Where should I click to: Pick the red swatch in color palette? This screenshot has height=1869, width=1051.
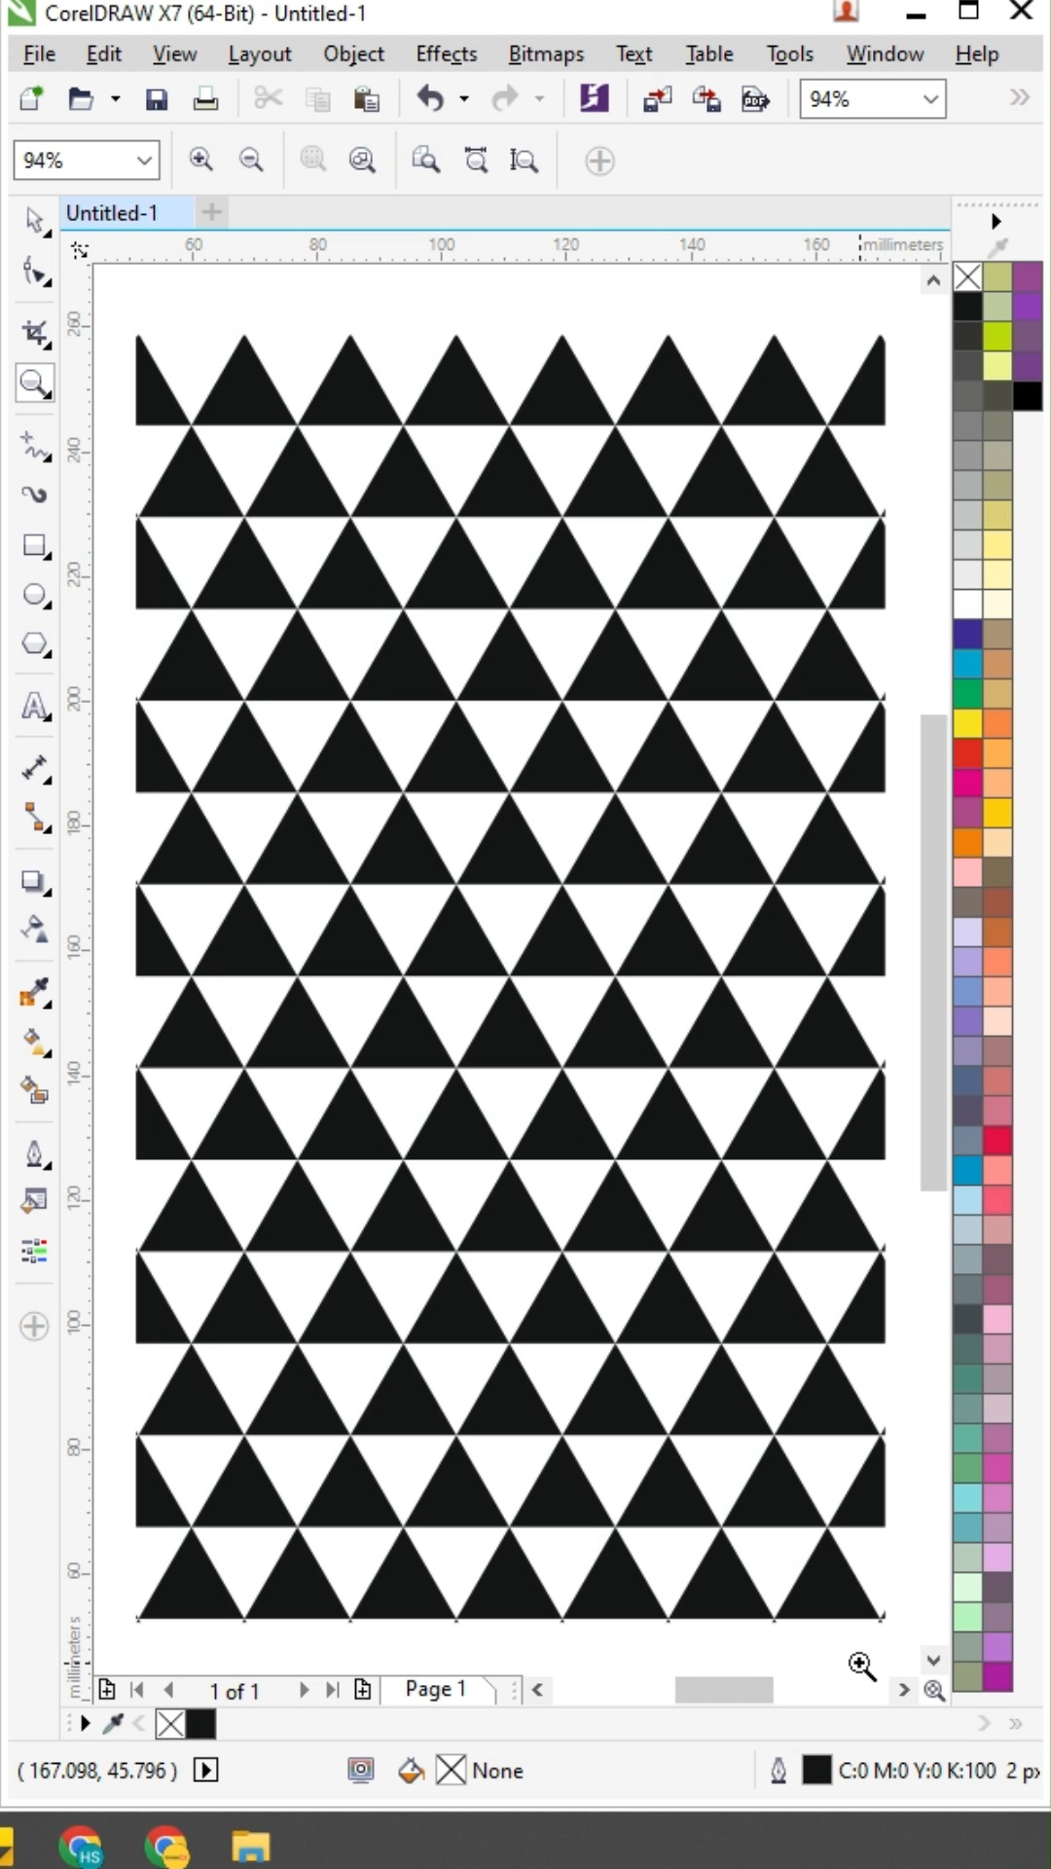point(967,752)
